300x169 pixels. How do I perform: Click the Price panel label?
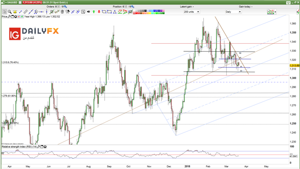tap(4, 17)
